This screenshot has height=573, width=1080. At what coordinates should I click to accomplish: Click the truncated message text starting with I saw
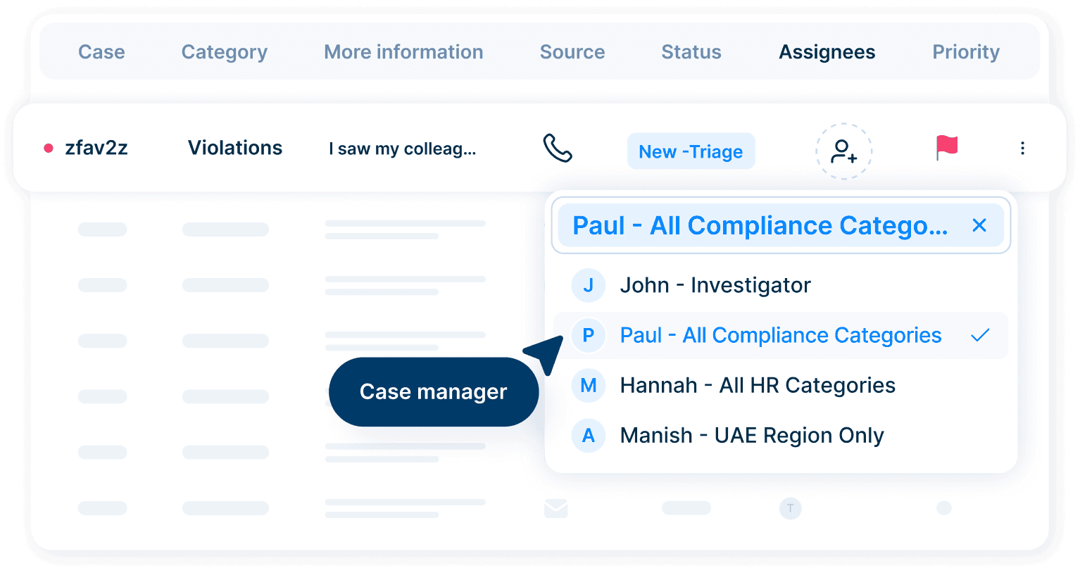click(403, 149)
